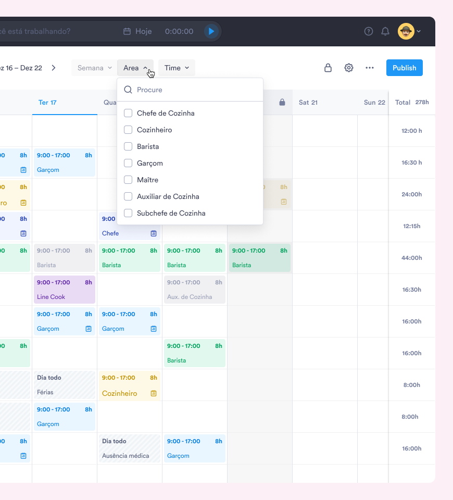The height and width of the screenshot is (500, 453).
Task: Collapse the Area dropdown
Action: [135, 68]
